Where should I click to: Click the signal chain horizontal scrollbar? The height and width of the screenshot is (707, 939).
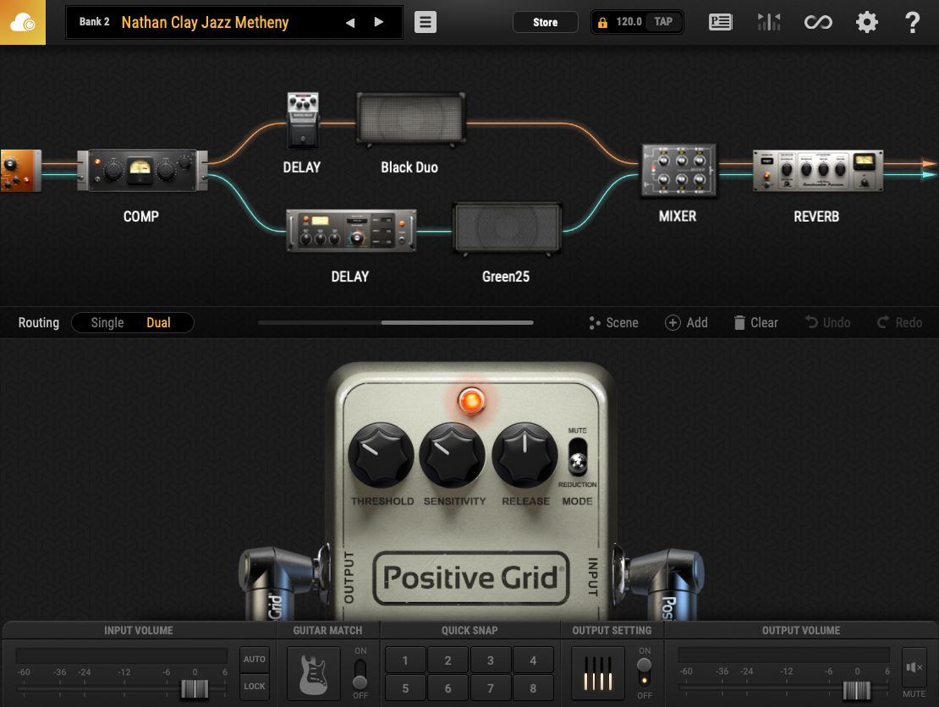click(x=457, y=323)
